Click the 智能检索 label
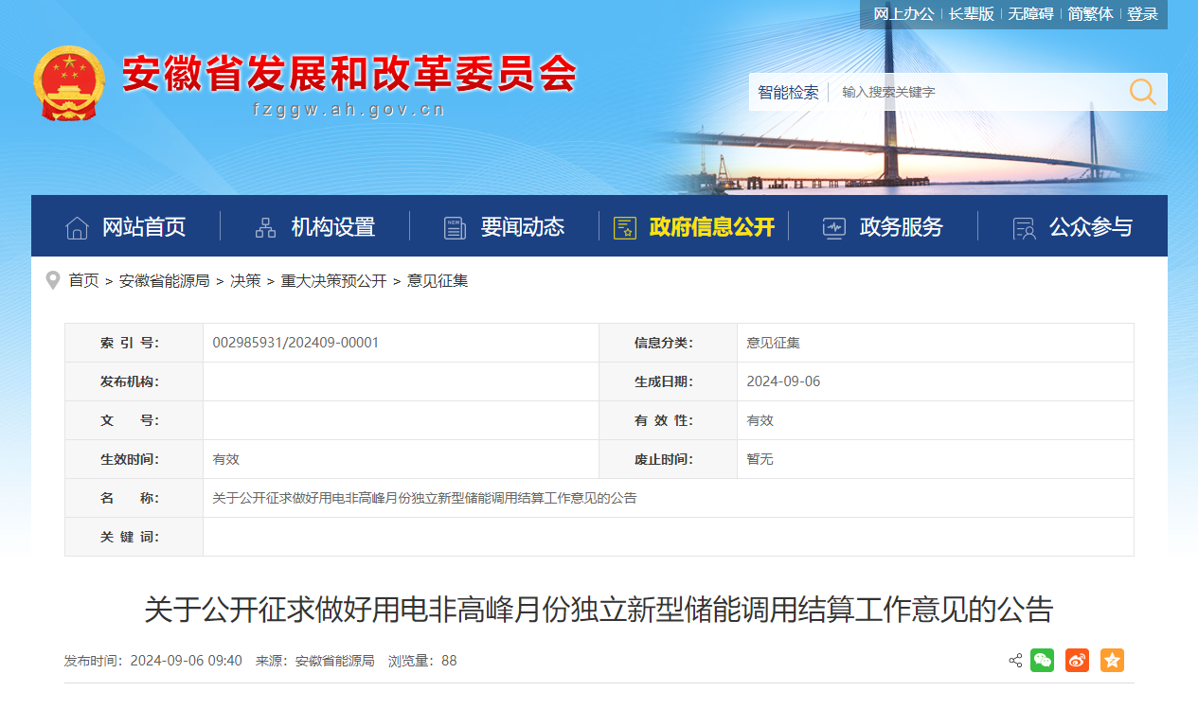The height and width of the screenshot is (709, 1198). pos(788,92)
